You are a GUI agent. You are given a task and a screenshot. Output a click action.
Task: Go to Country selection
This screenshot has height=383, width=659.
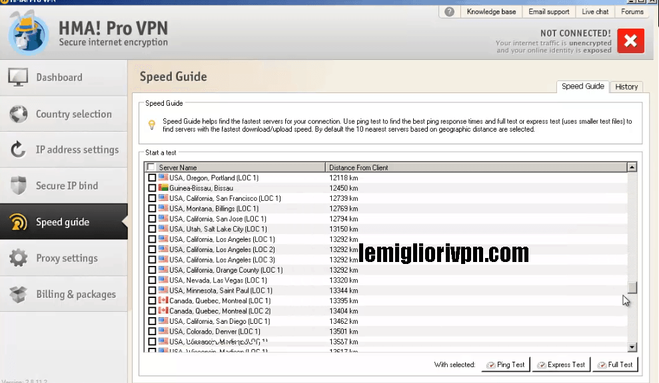click(63, 114)
